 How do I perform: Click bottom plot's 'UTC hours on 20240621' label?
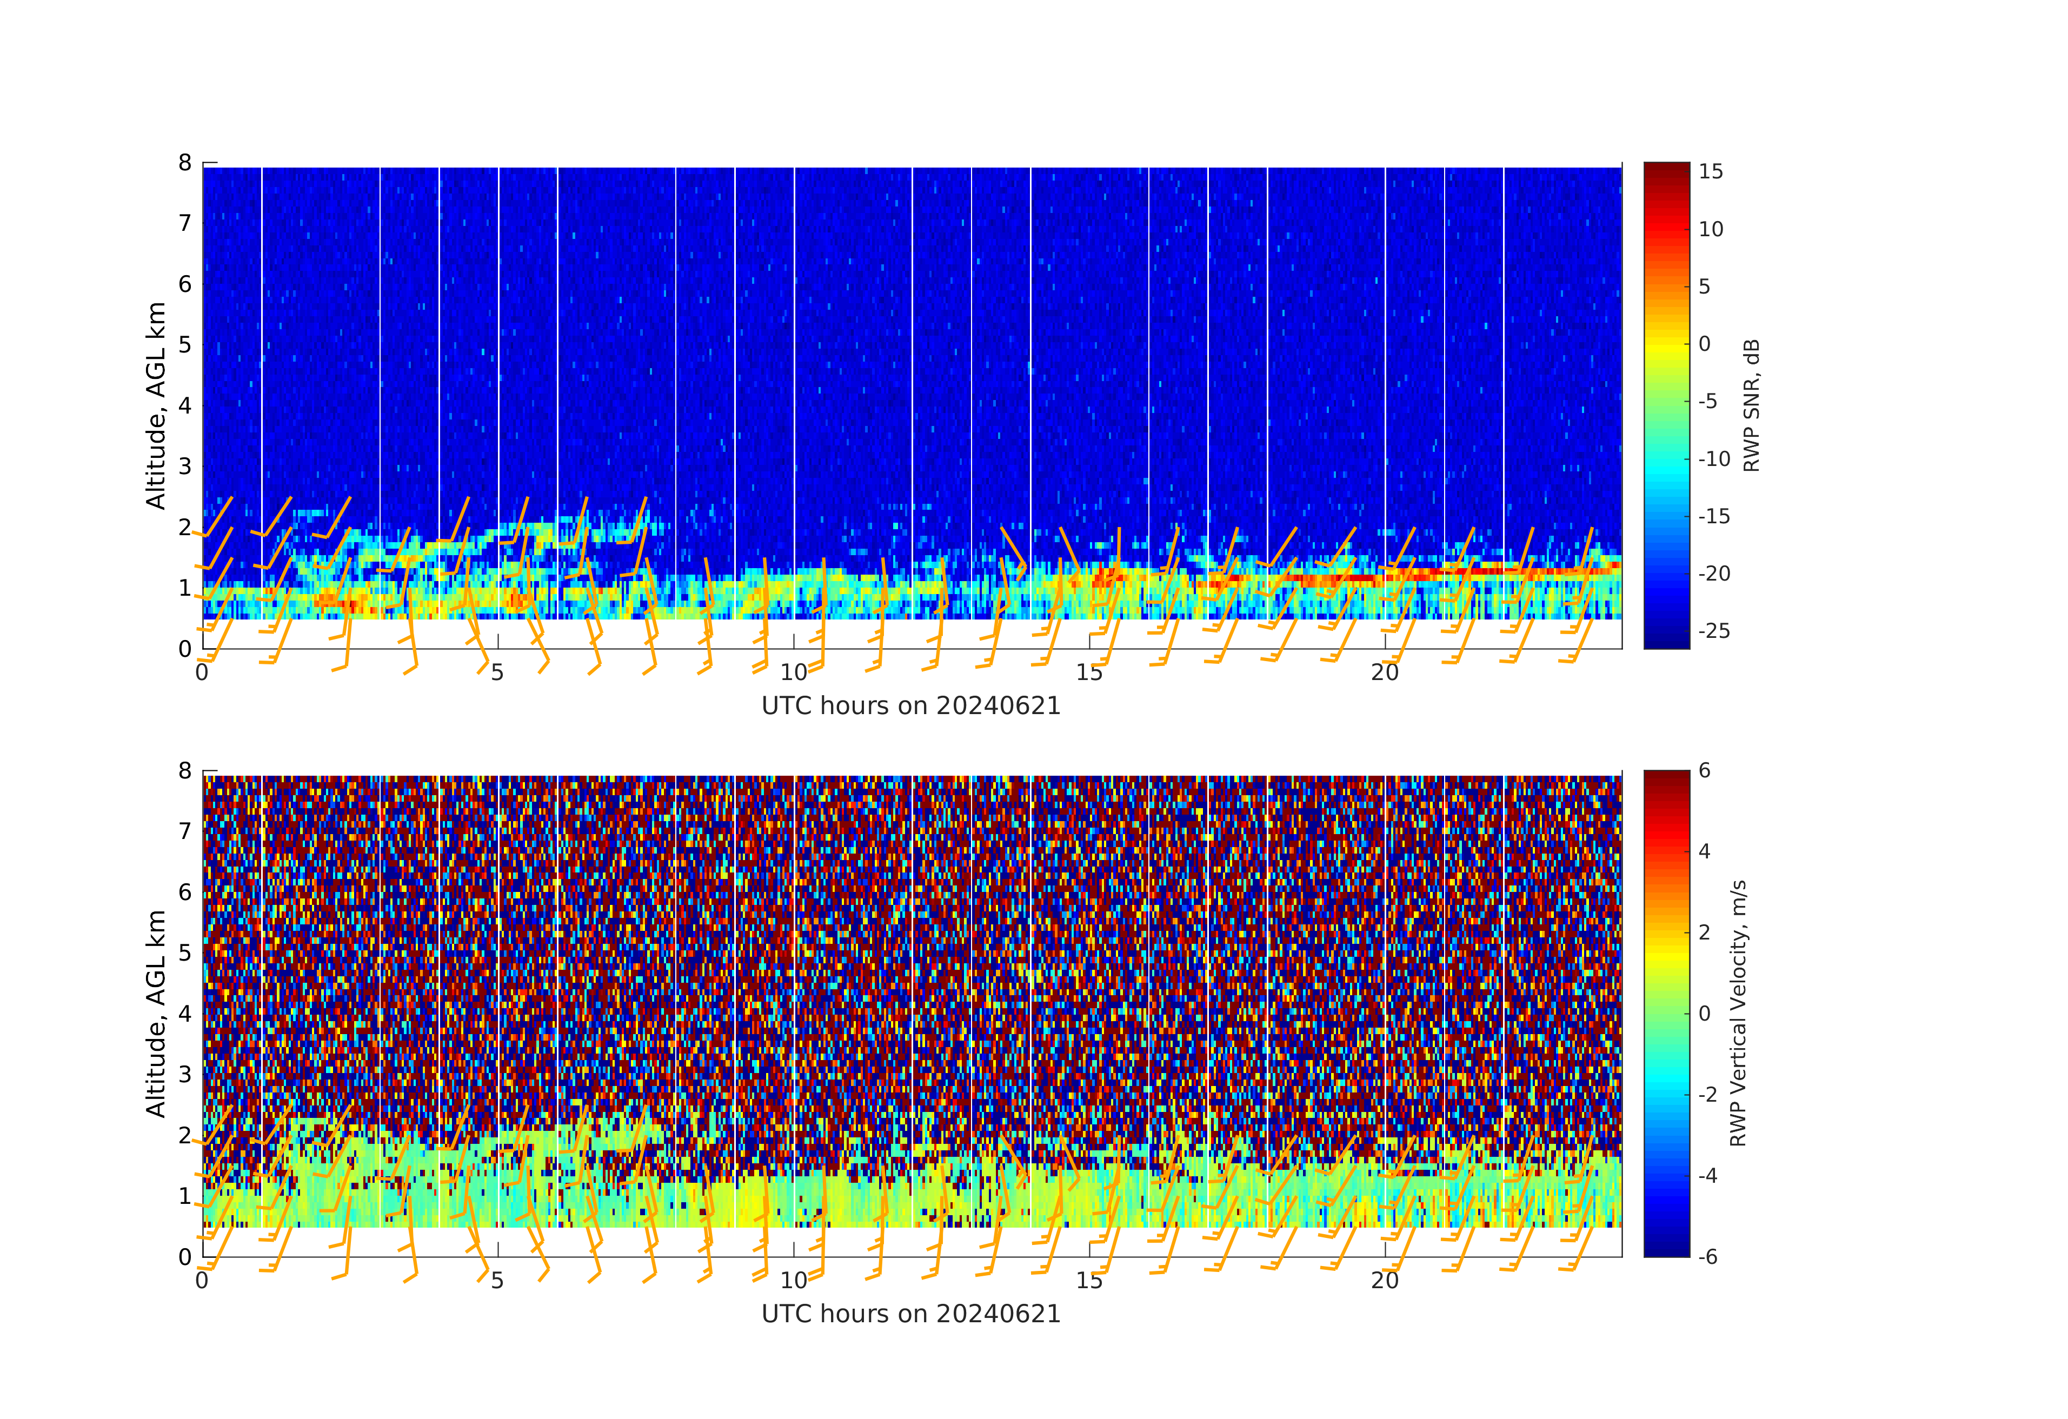pos(911,1313)
